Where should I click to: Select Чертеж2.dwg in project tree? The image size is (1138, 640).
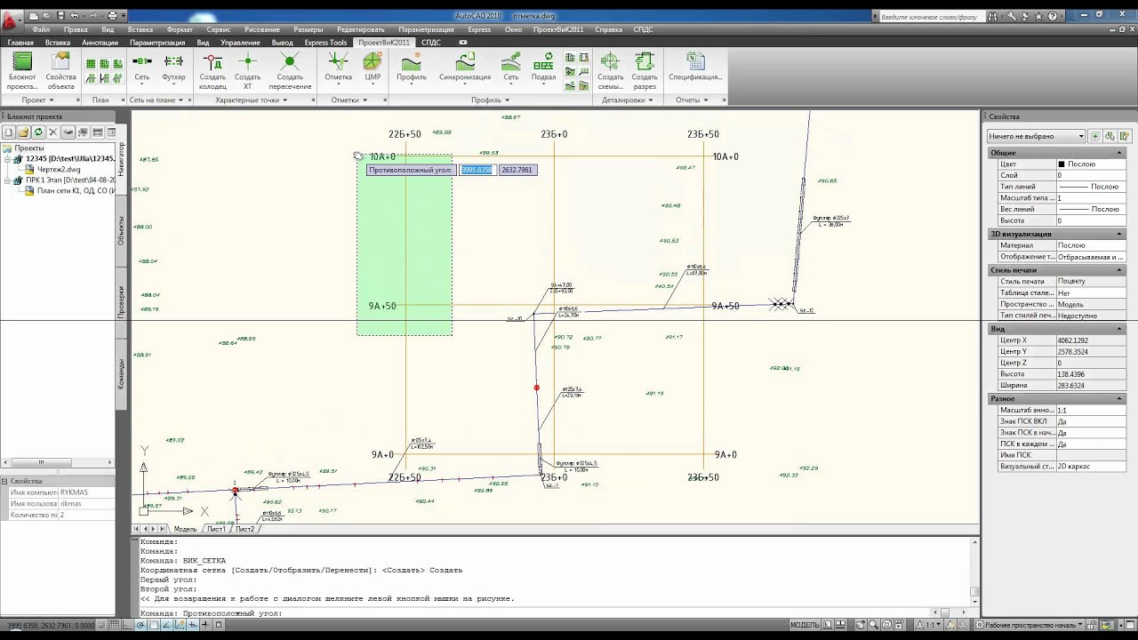pos(58,169)
